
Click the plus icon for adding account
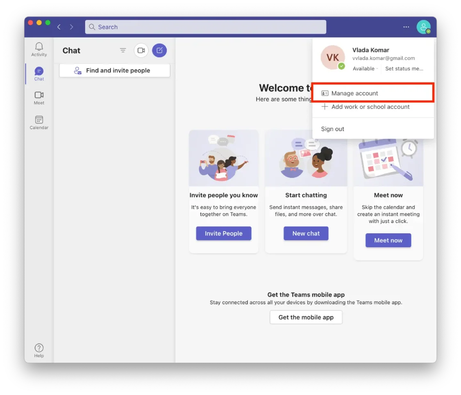click(x=325, y=107)
